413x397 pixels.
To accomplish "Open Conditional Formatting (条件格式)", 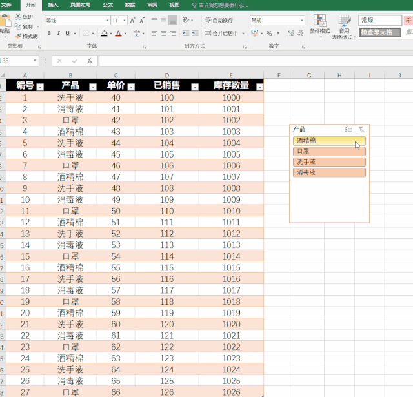I will coord(319,26).
